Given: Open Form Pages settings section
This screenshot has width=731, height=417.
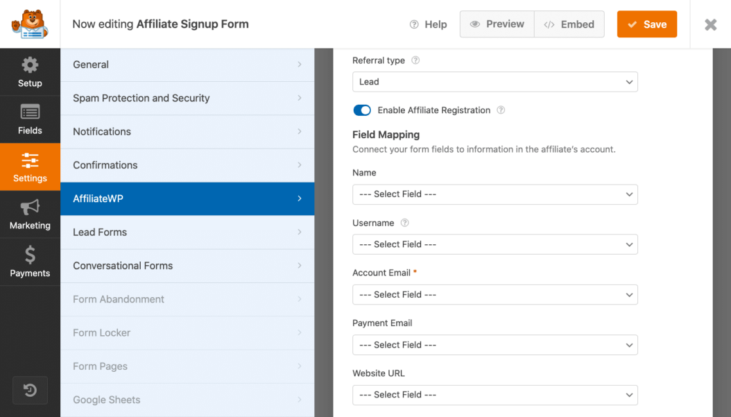Looking at the screenshot, I should (x=187, y=367).
